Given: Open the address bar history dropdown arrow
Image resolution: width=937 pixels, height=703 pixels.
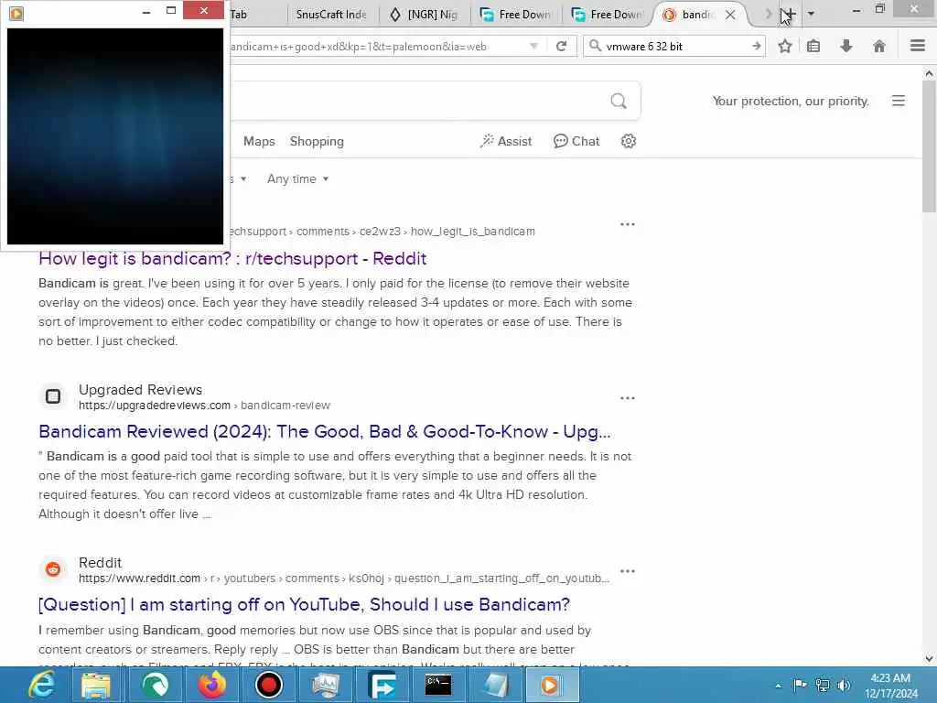Looking at the screenshot, I should [x=533, y=46].
